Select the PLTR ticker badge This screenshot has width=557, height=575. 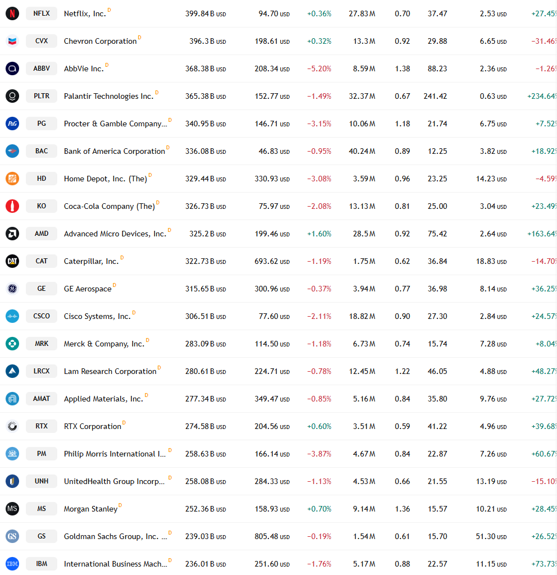click(x=42, y=96)
